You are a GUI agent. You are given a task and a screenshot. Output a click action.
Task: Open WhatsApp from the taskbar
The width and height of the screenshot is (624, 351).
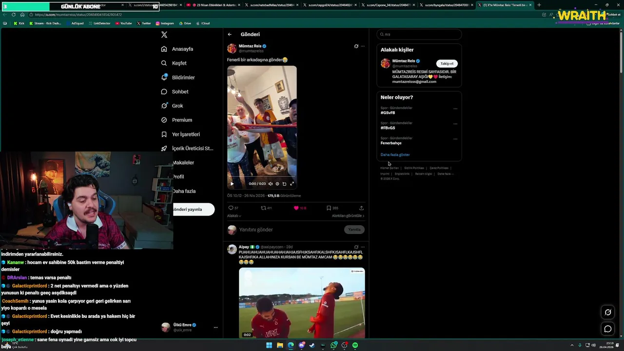[x=333, y=345]
